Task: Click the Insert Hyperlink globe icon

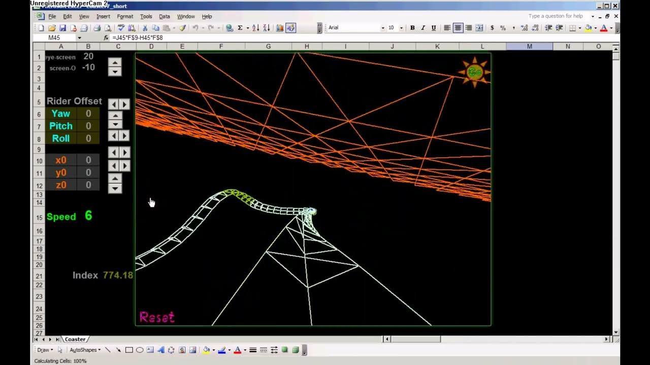Action: 229,28
